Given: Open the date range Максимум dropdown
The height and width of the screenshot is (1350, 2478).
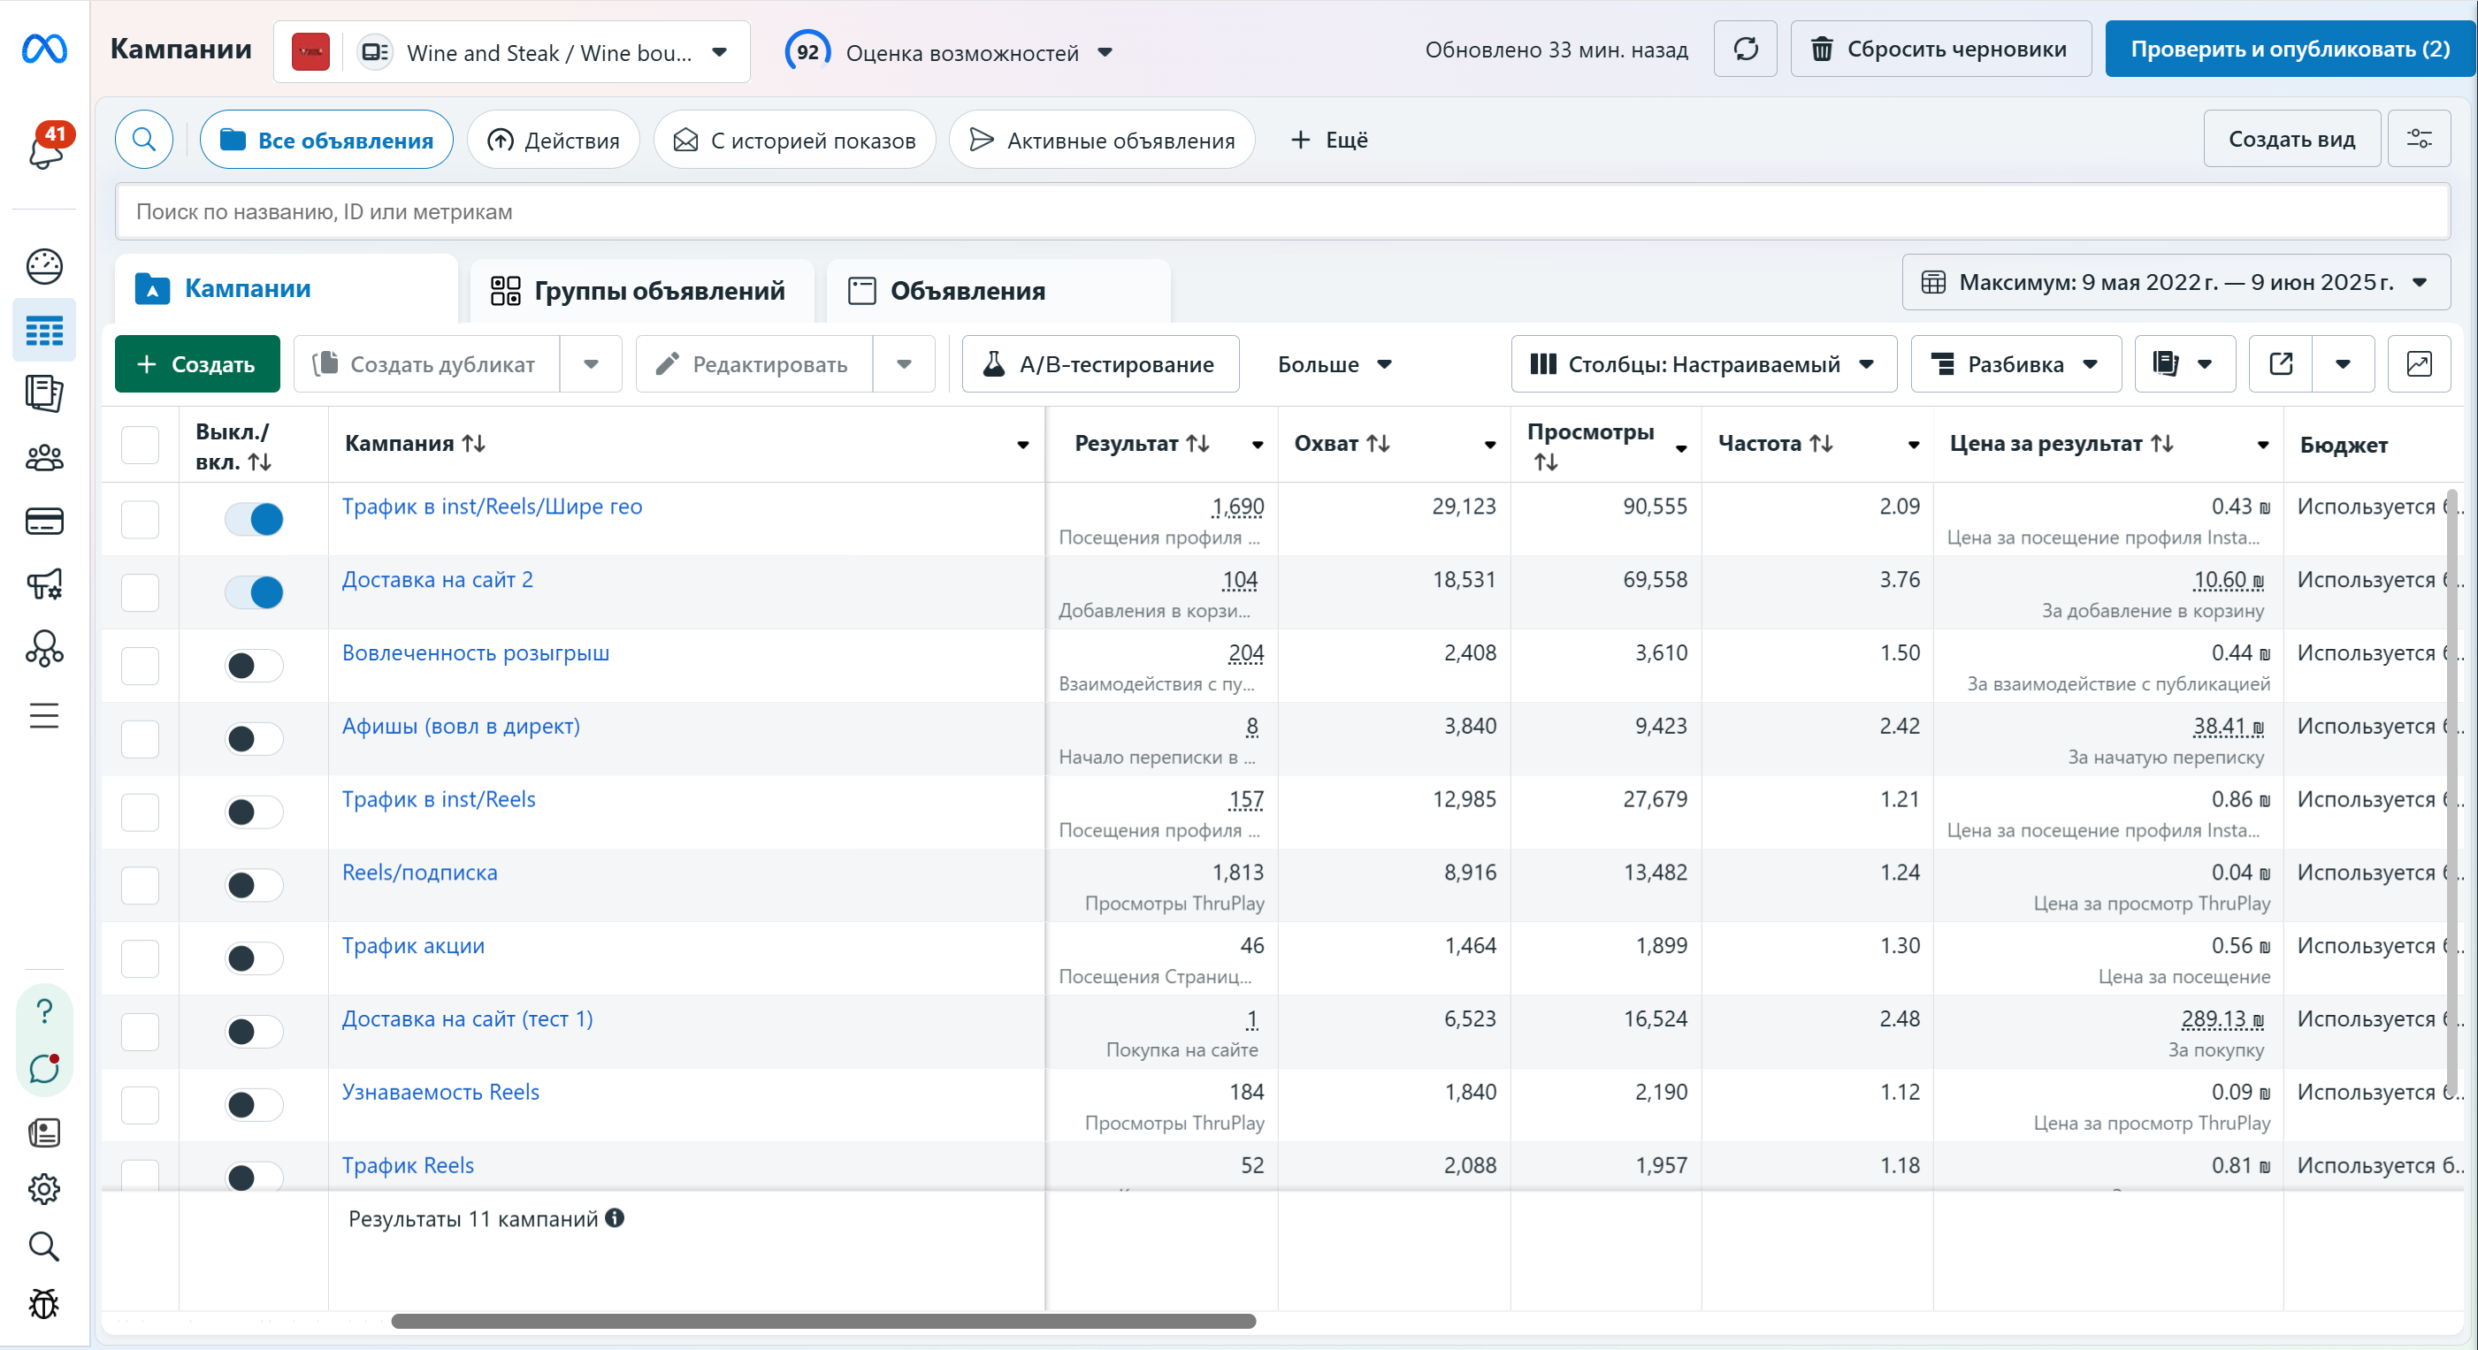Looking at the screenshot, I should (x=2175, y=283).
